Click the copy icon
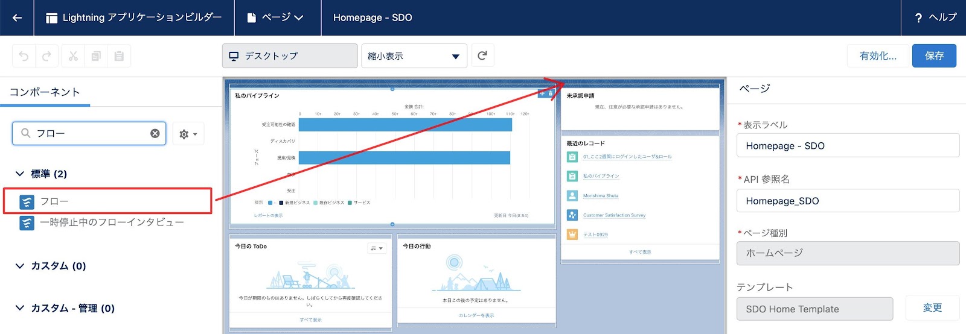This screenshot has width=966, height=334. click(96, 56)
